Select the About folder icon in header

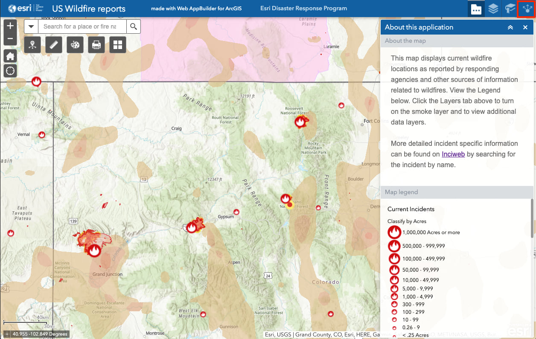click(x=476, y=9)
